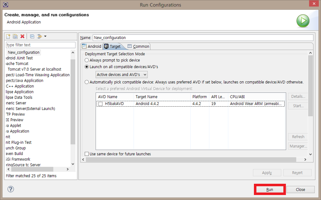
Task: Select Eclipse Application tree item
Action: 20,92
